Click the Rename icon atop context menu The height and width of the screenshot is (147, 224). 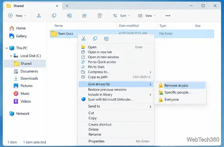(x=106, y=39)
